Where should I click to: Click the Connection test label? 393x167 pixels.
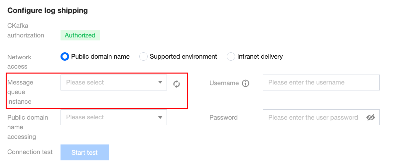point(30,152)
